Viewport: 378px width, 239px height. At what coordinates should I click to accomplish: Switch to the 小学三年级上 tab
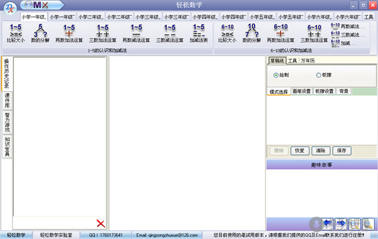pos(148,17)
